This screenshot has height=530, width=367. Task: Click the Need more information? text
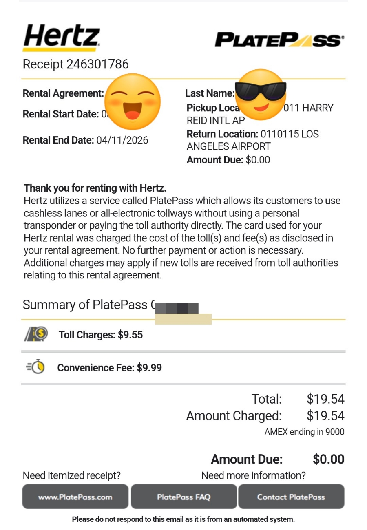(253, 475)
